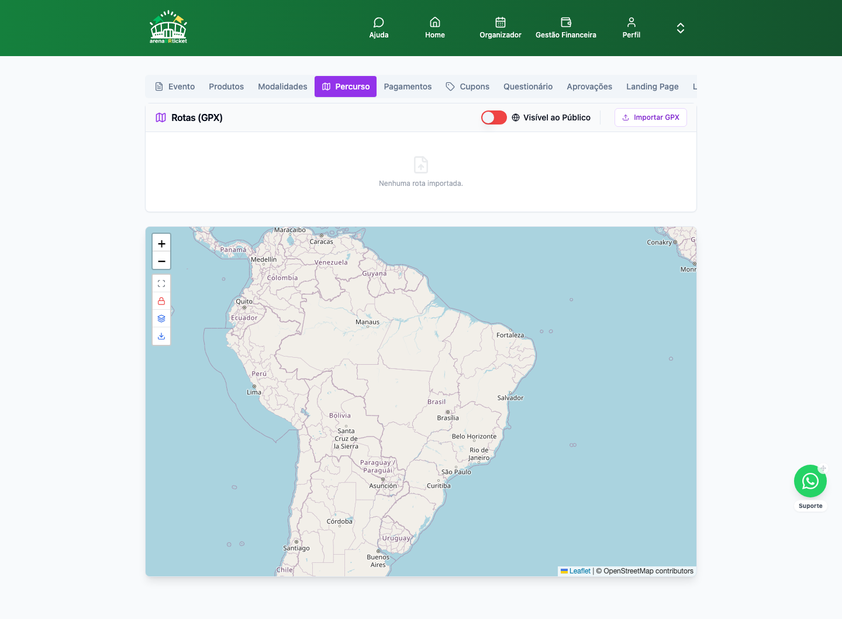Open Organizador calendar section
Image resolution: width=842 pixels, height=619 pixels.
(501, 28)
